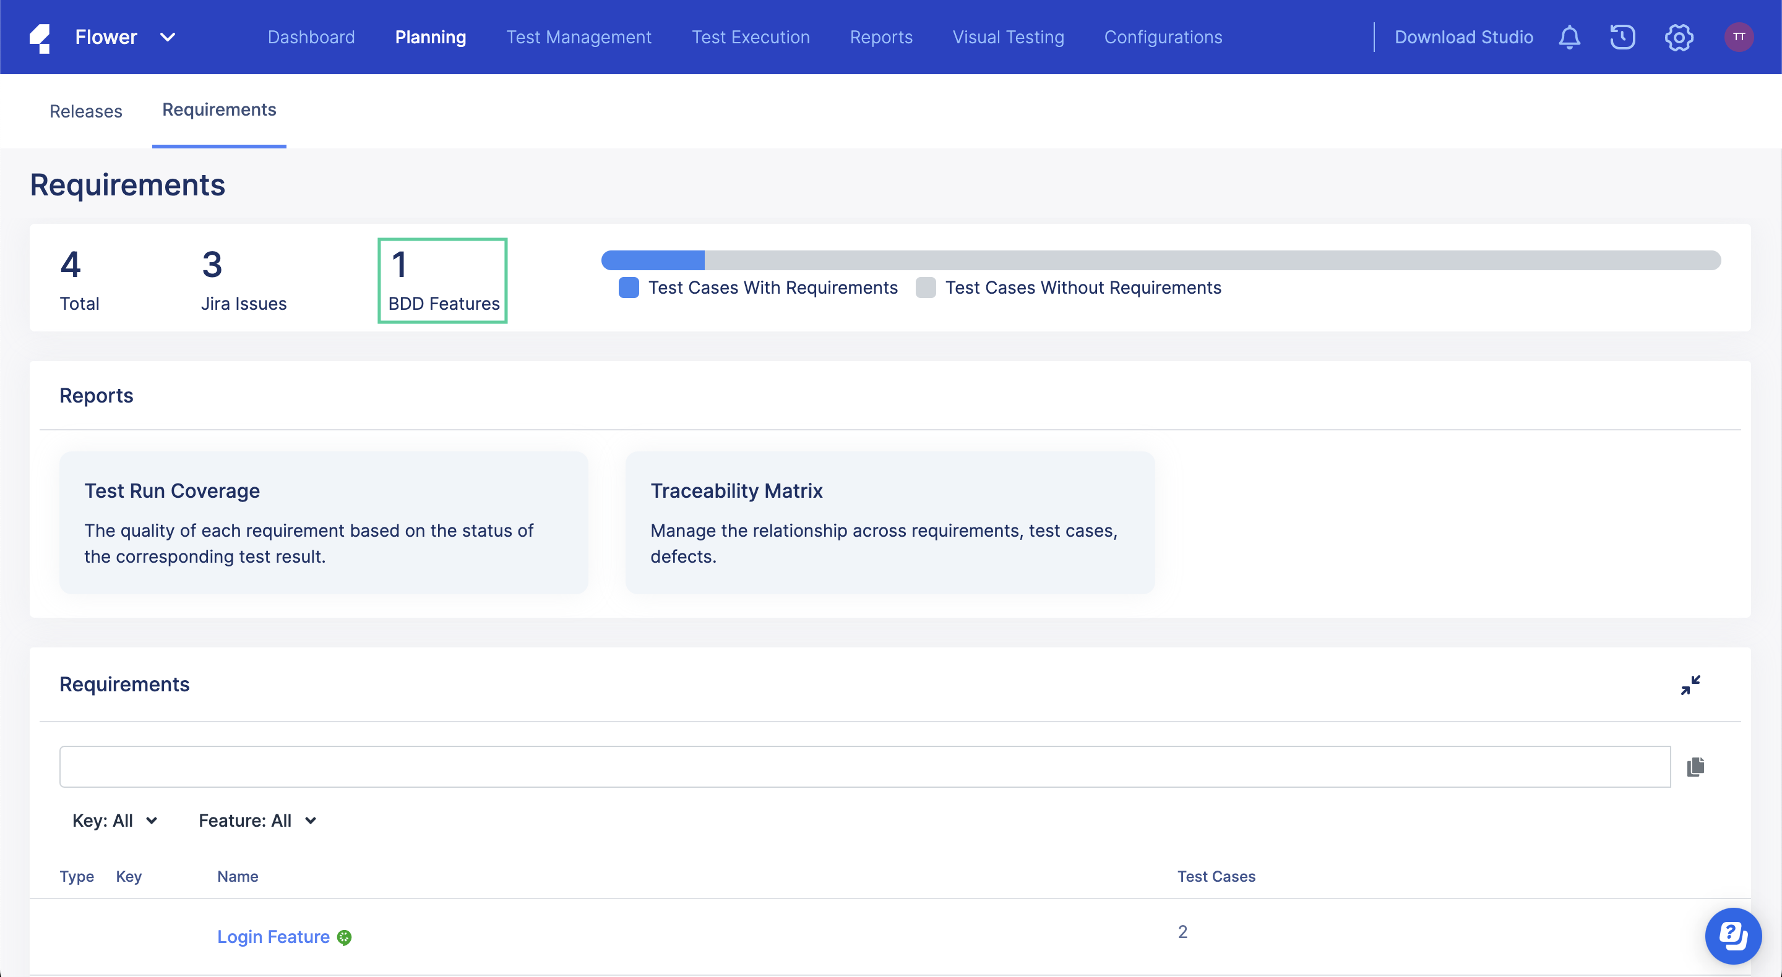
Task: Click the Test Cases Without Requirements legend label
Action: [1083, 288]
